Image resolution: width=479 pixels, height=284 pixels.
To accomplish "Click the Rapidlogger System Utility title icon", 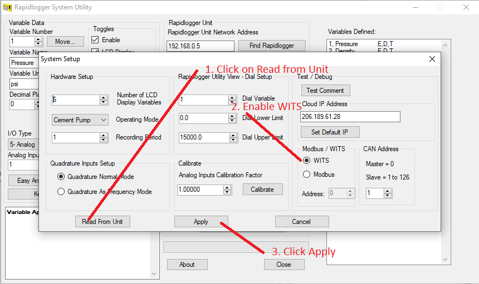I will (x=7, y=7).
